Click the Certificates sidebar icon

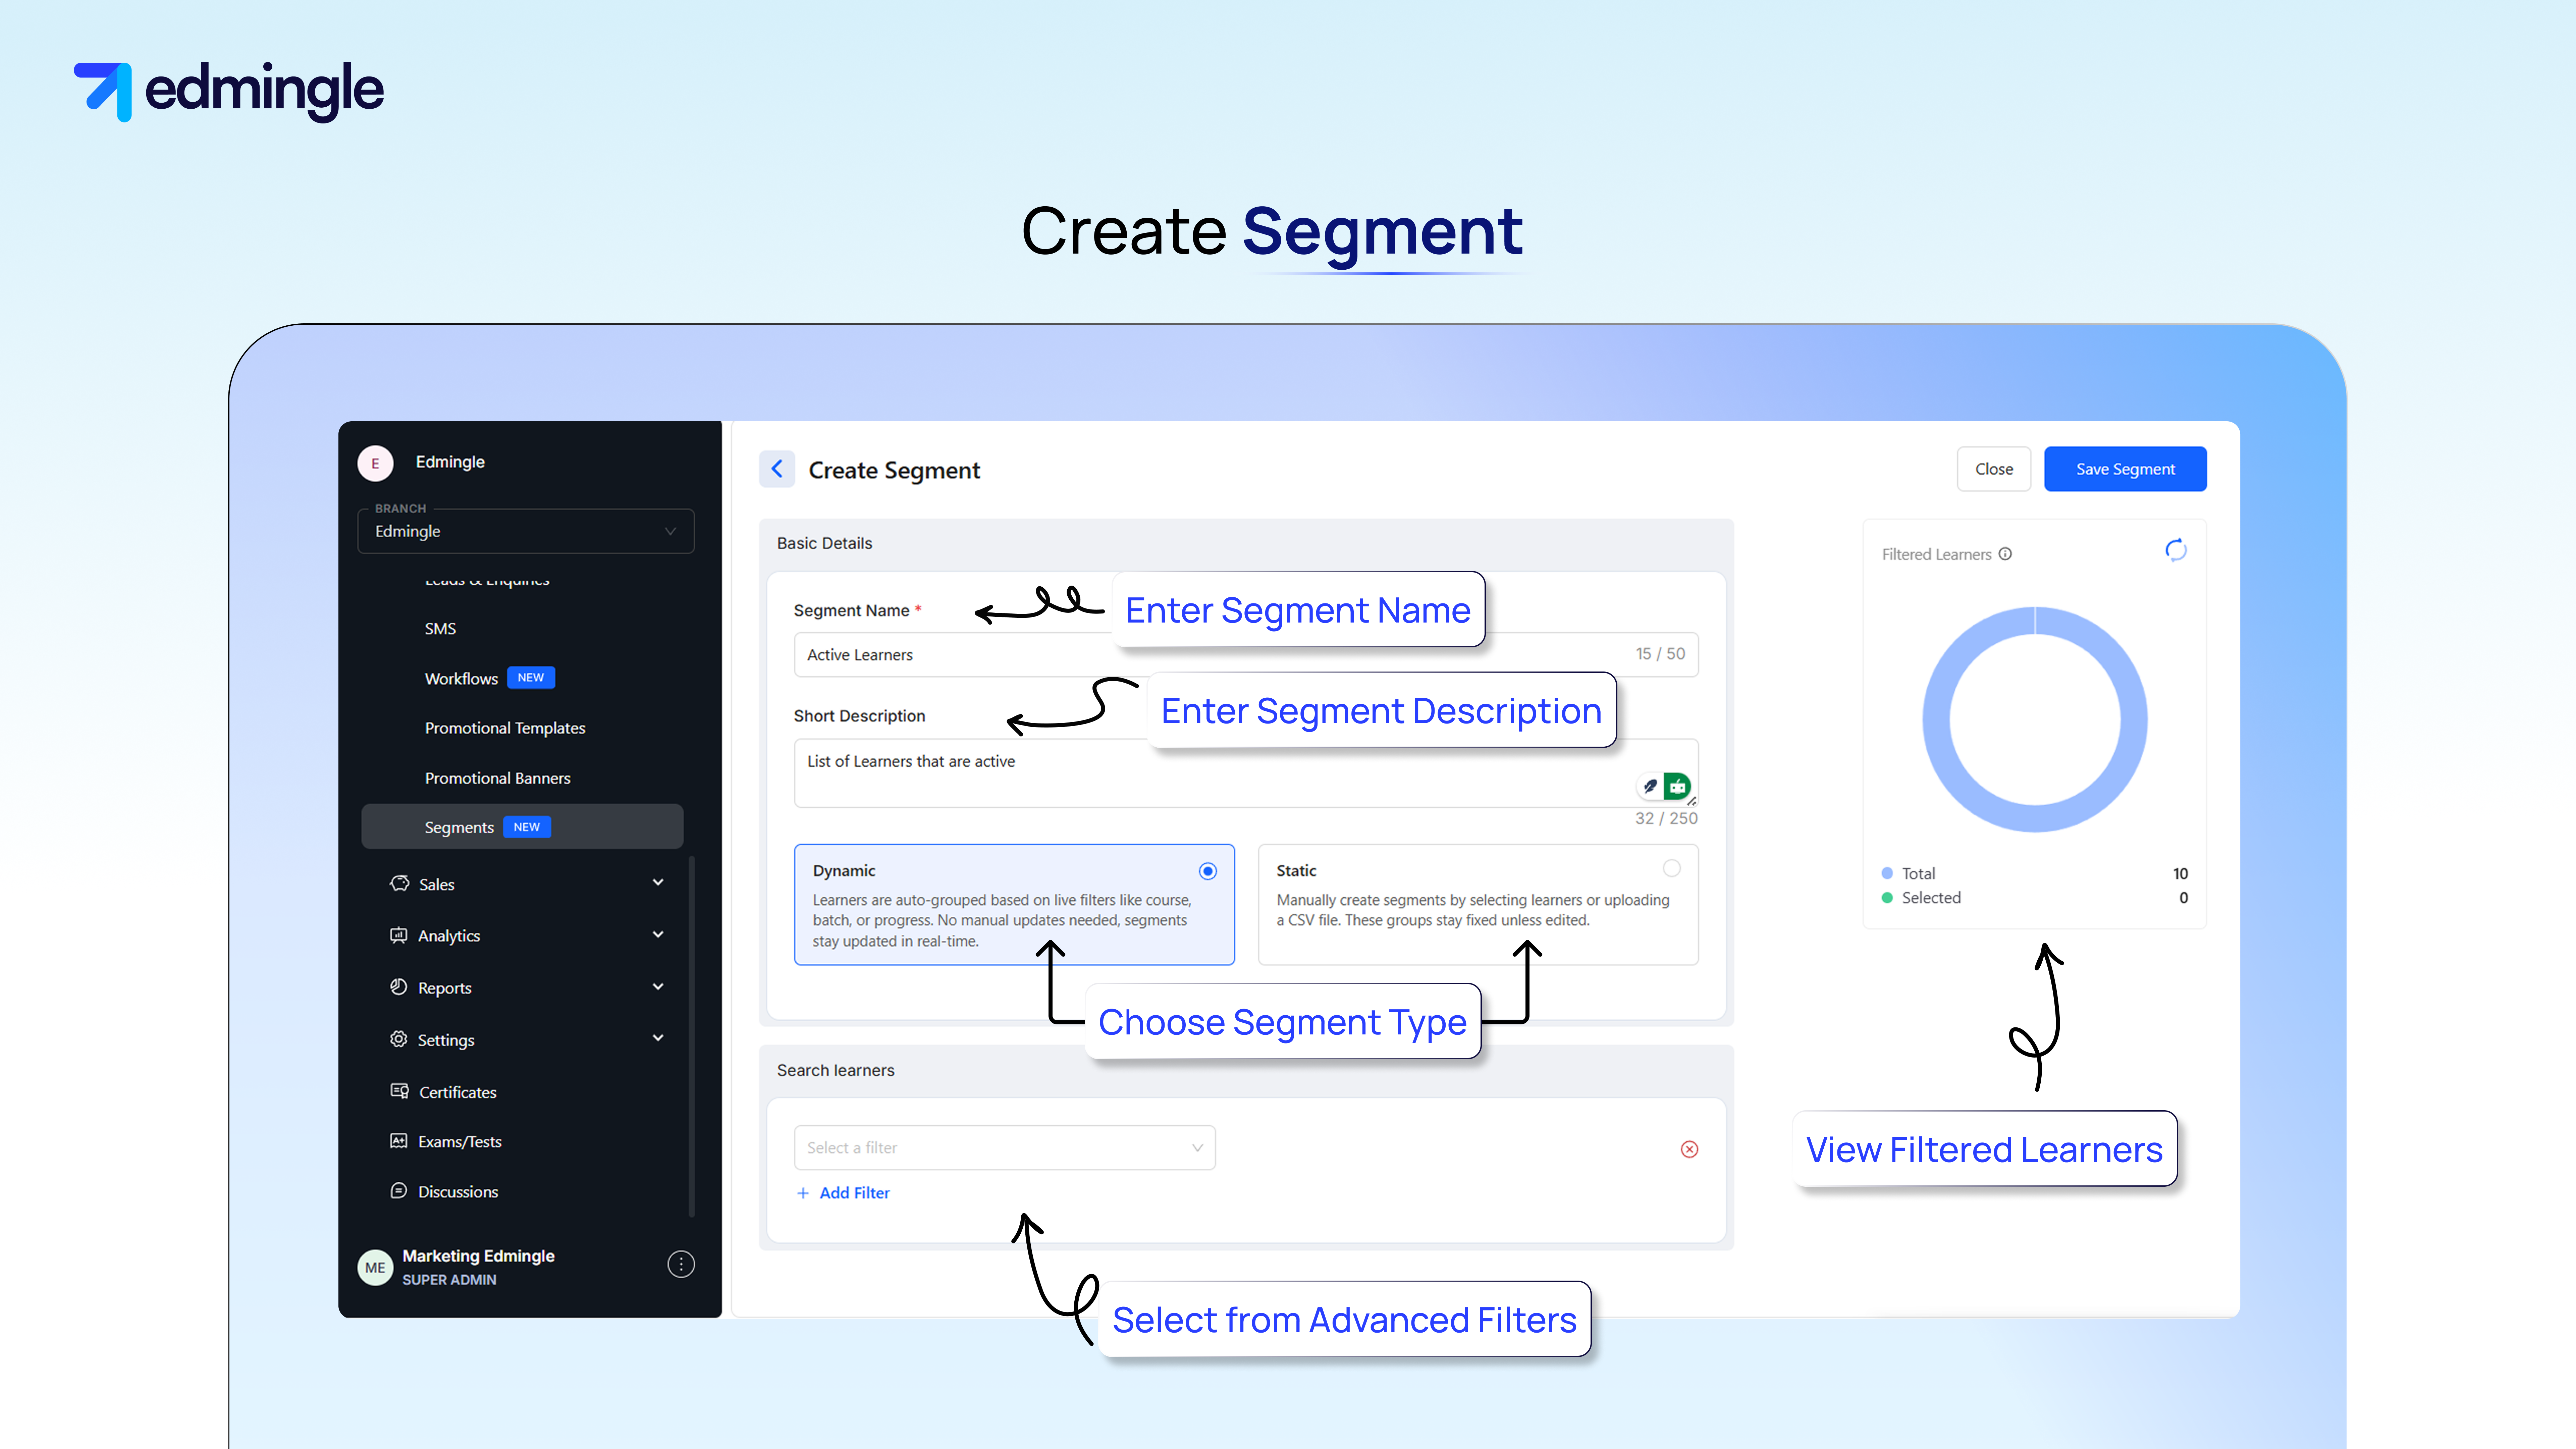[399, 1091]
